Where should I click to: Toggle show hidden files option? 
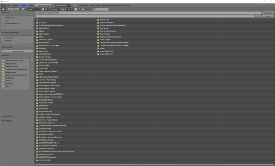click(x=75, y=9)
